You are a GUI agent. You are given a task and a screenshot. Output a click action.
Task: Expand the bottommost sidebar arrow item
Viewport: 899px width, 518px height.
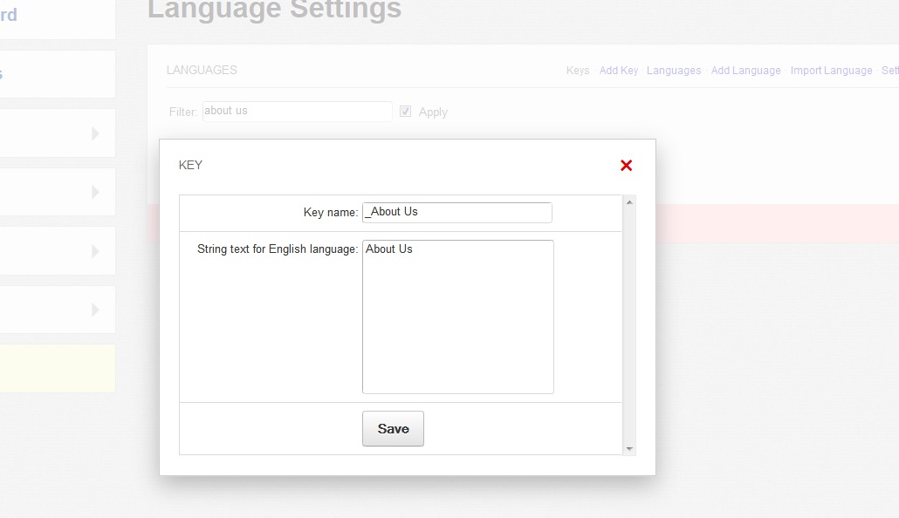(x=95, y=310)
